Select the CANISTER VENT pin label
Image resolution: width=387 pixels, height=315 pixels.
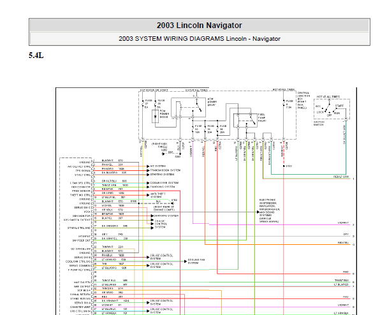click(80, 307)
